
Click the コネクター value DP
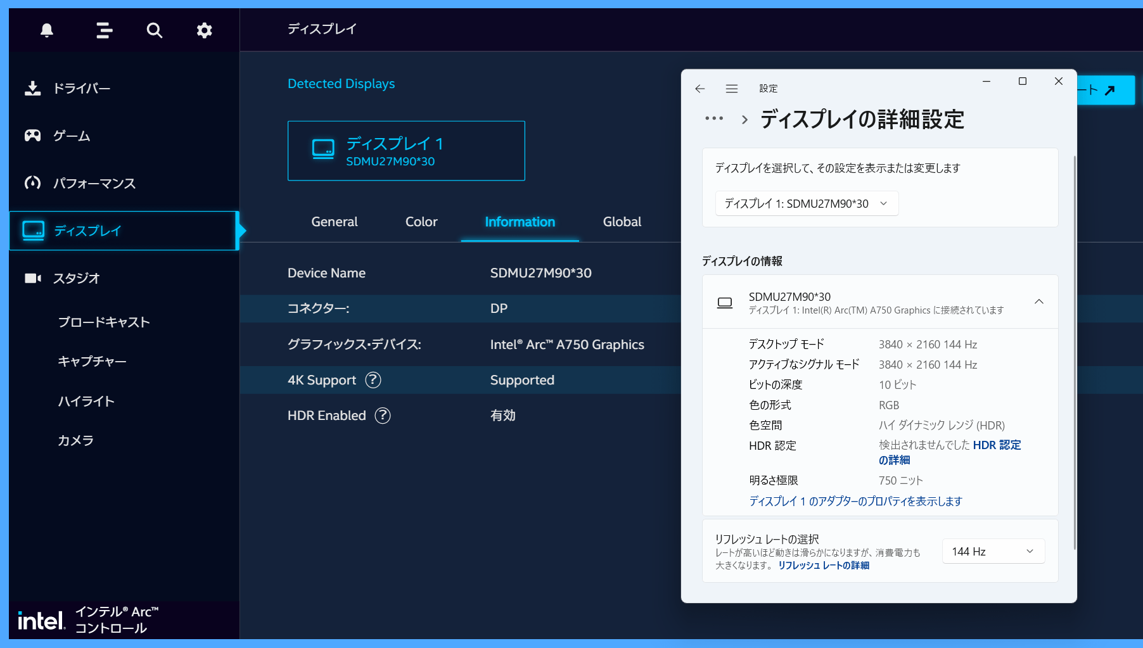click(x=499, y=308)
